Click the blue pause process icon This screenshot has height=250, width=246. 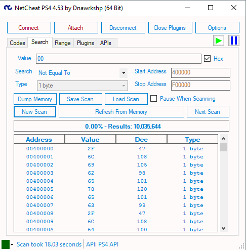[x=234, y=40]
